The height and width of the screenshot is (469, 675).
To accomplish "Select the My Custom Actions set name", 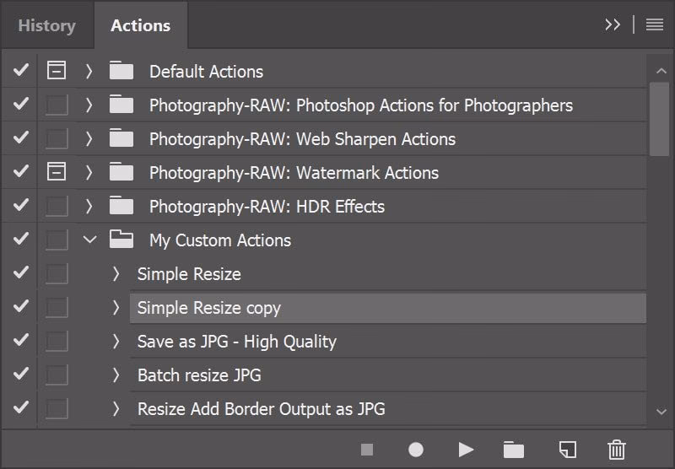I will (x=220, y=240).
